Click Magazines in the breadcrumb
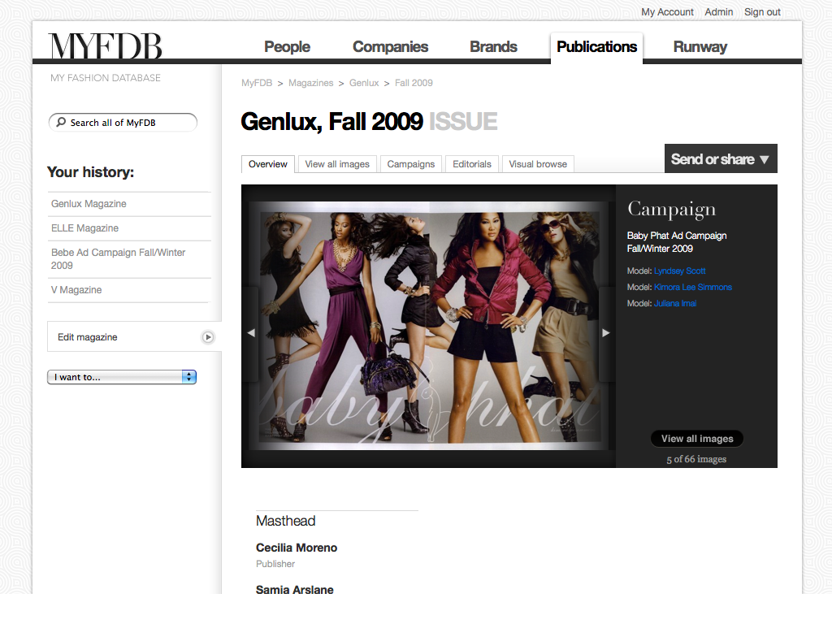This screenshot has height=624, width=832. pyautogui.click(x=310, y=83)
